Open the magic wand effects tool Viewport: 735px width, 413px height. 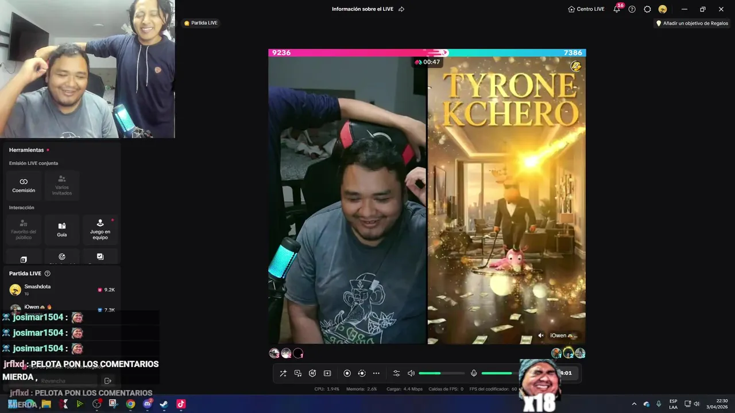click(283, 373)
